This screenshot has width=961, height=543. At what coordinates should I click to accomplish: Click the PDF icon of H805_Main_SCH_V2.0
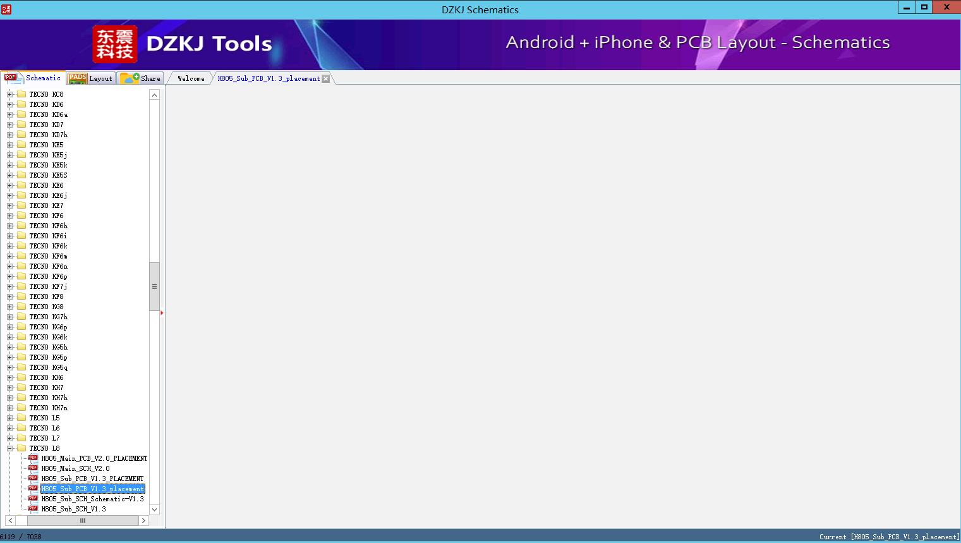coord(33,468)
